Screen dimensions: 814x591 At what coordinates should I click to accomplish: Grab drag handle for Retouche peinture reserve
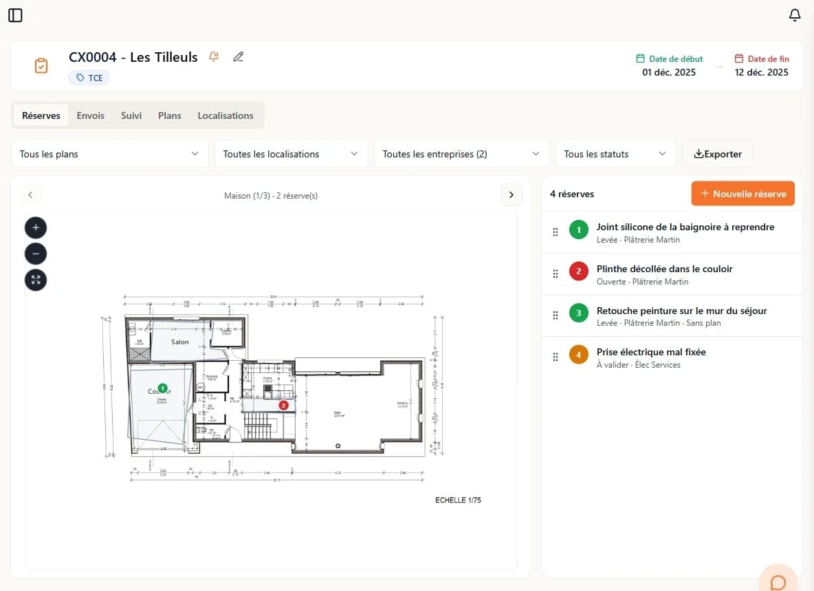(x=555, y=315)
